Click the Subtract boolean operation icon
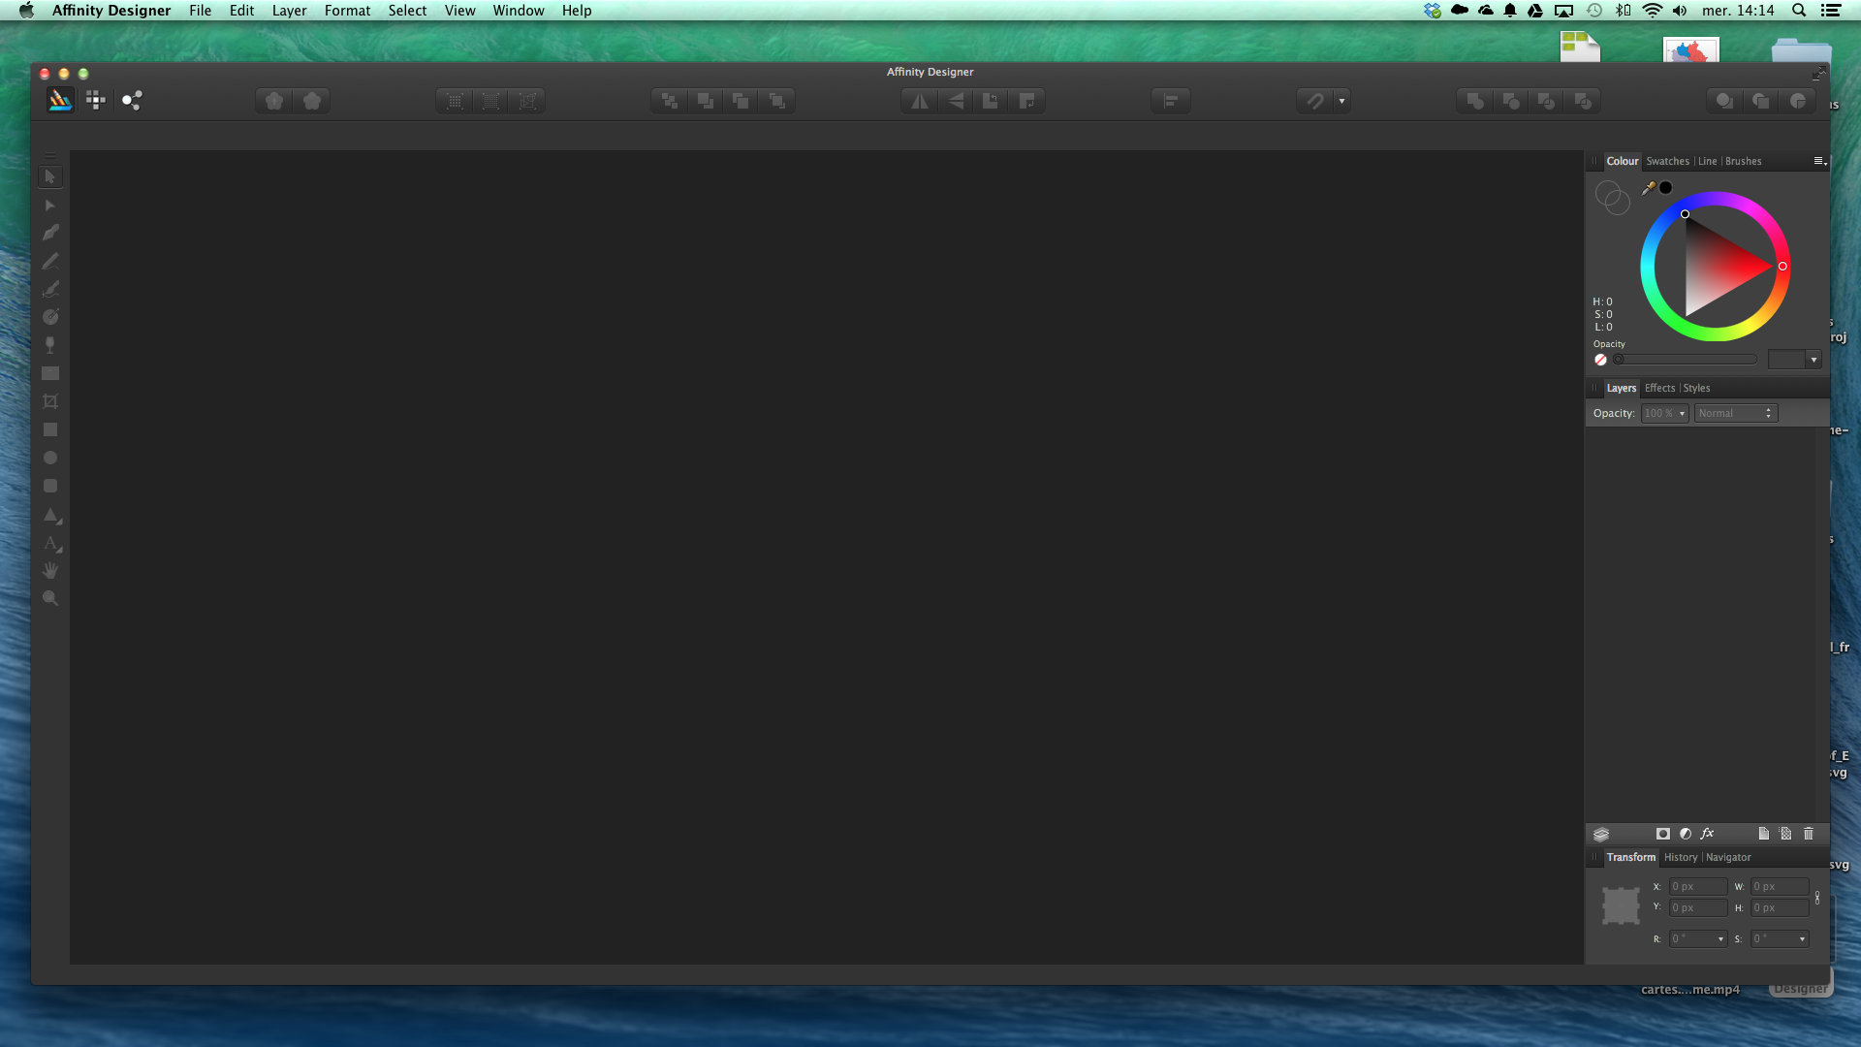This screenshot has height=1047, width=1861. 1511,101
